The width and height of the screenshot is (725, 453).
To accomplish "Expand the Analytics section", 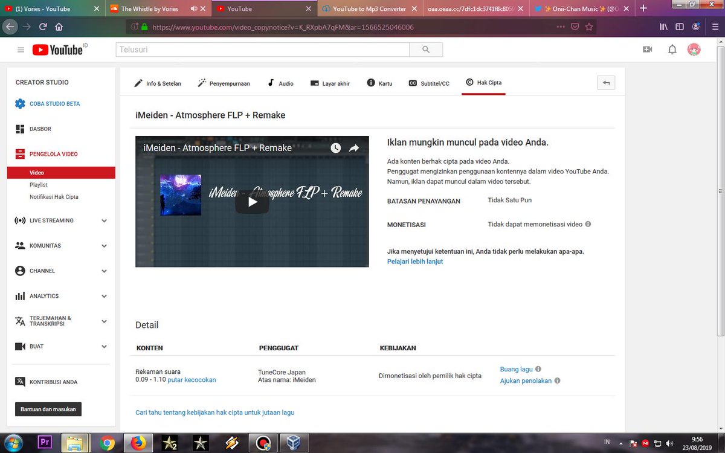I will [104, 297].
